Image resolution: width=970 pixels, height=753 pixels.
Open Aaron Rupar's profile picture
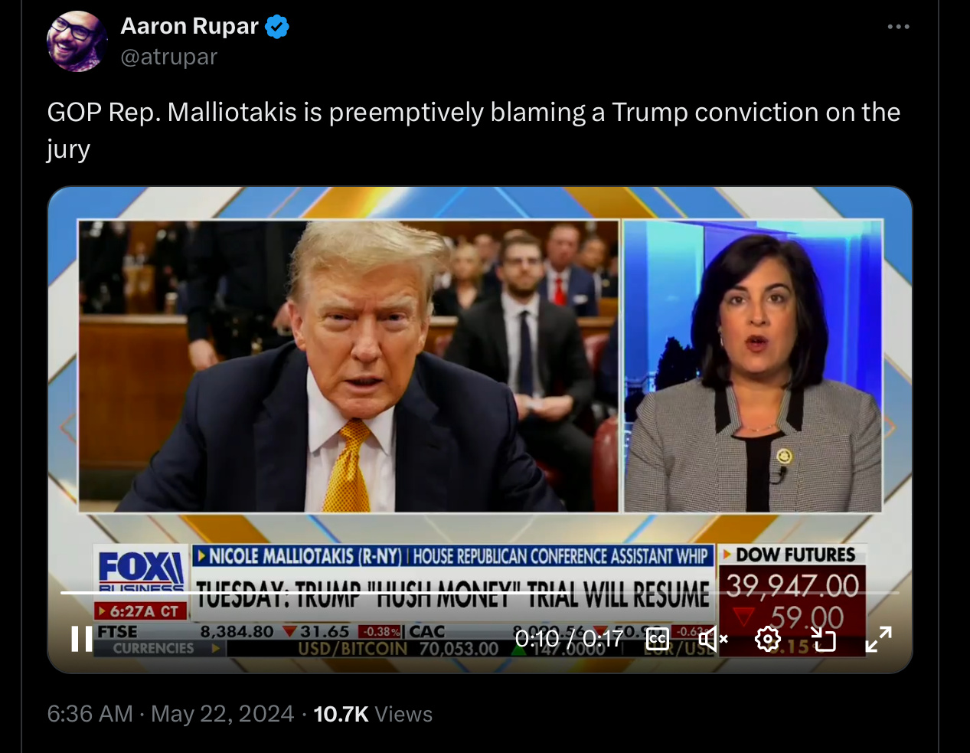click(77, 41)
